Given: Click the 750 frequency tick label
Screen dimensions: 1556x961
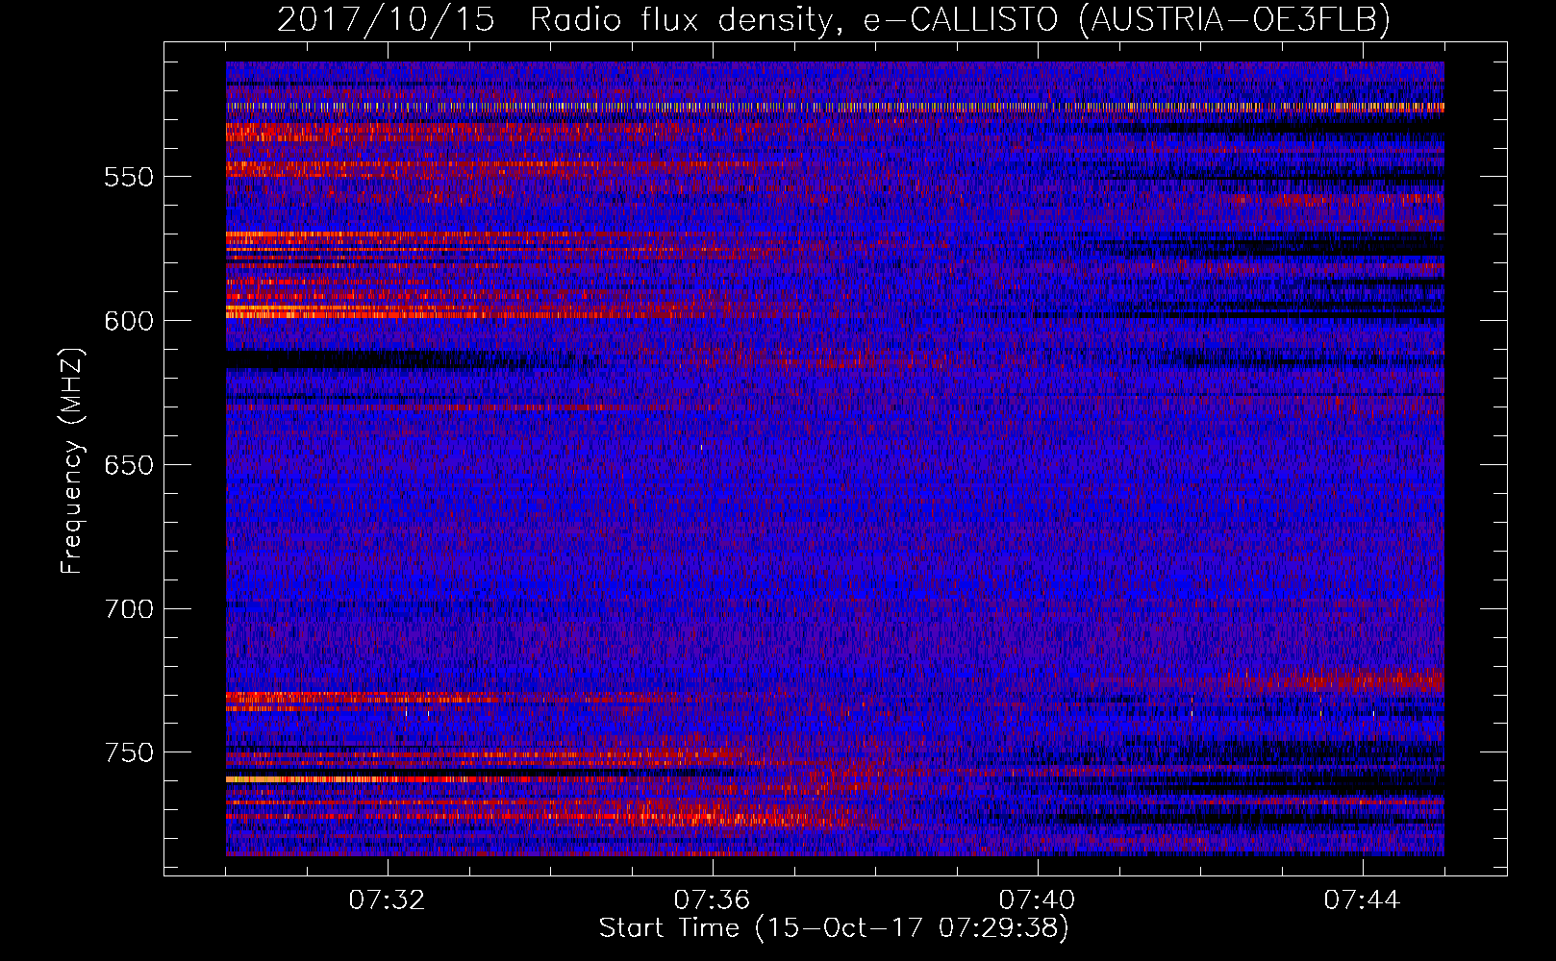Looking at the screenshot, I should 129,752.
